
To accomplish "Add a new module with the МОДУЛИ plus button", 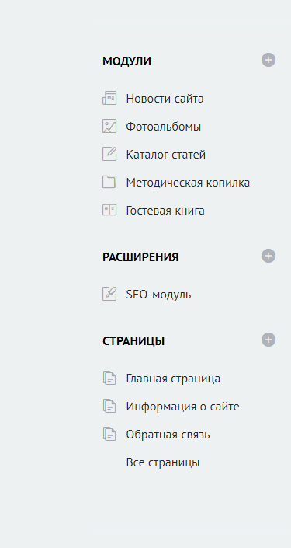I will pyautogui.click(x=268, y=60).
